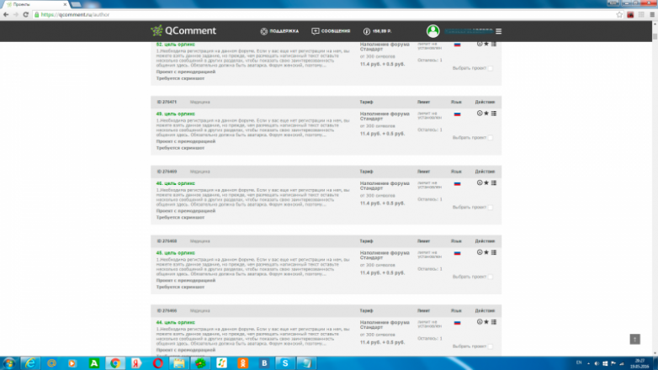Open the details list icon for project 52
Image resolution: width=658 pixels, height=370 pixels.
coord(494,44)
